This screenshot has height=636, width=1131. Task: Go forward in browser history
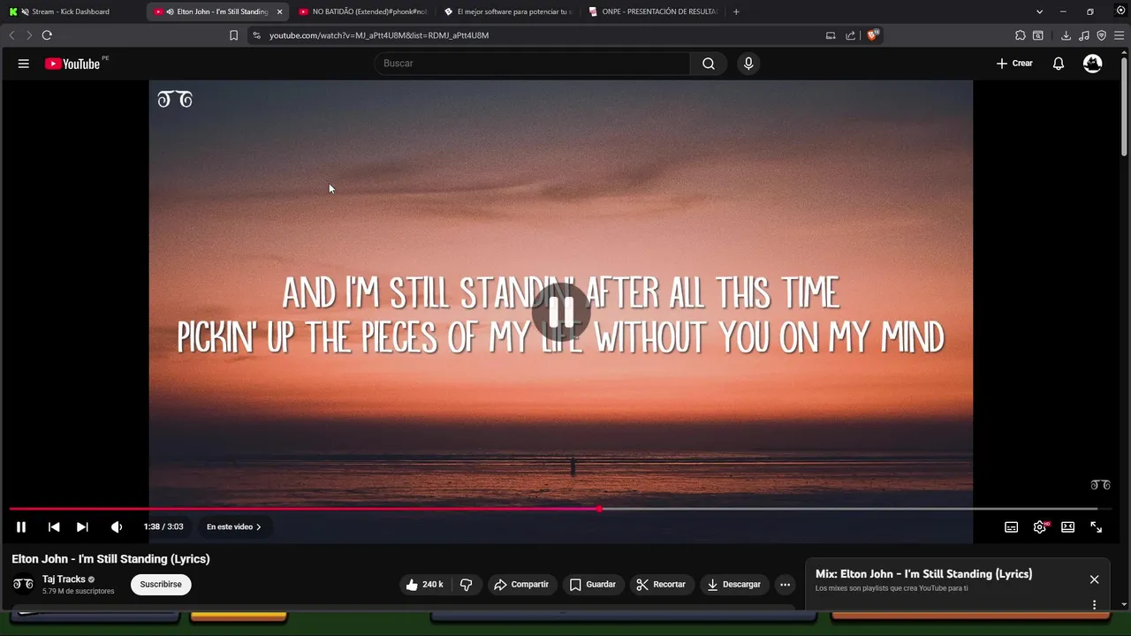click(x=28, y=35)
